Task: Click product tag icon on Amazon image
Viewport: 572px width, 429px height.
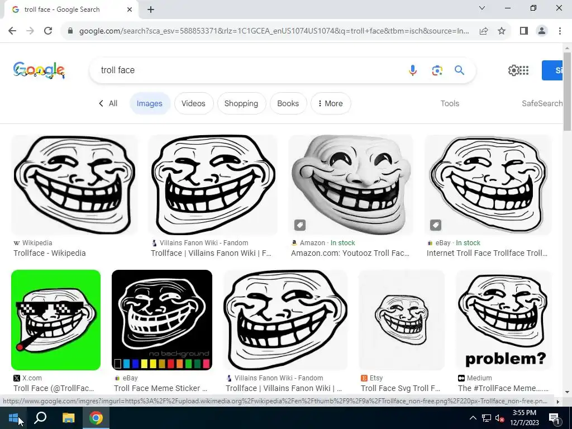Action: [x=300, y=225]
